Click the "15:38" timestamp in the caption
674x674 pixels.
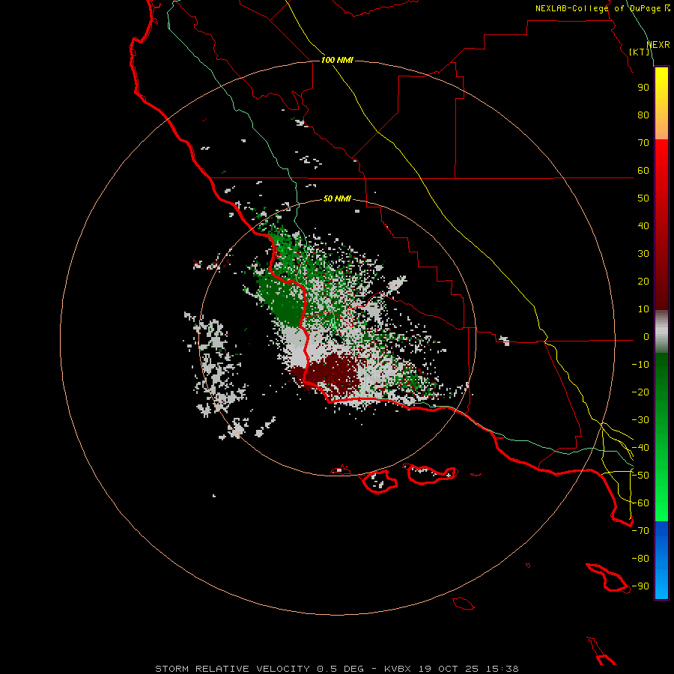503,669
